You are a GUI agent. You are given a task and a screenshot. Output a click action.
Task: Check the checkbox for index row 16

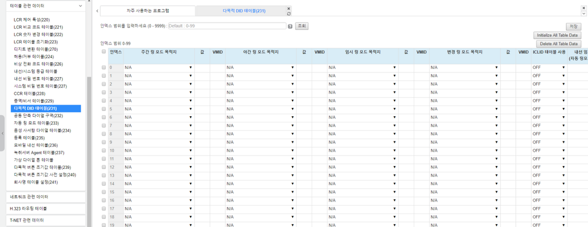103,200
